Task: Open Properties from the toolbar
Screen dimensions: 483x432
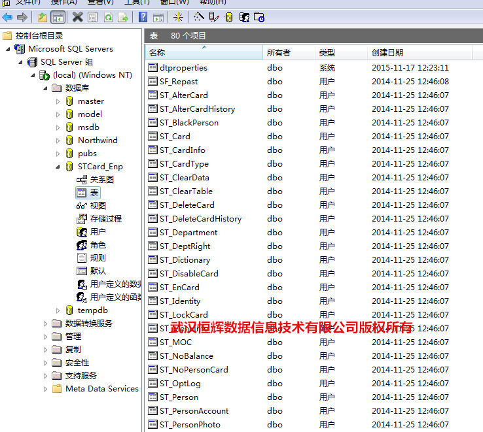Action: 92,17
